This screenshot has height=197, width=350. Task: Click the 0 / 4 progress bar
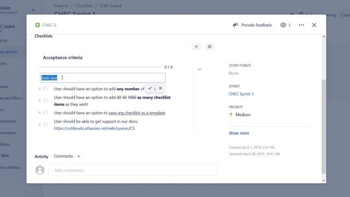click(100, 67)
